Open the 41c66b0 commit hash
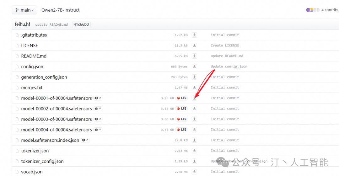The height and width of the screenshot is (176, 339). [81, 24]
